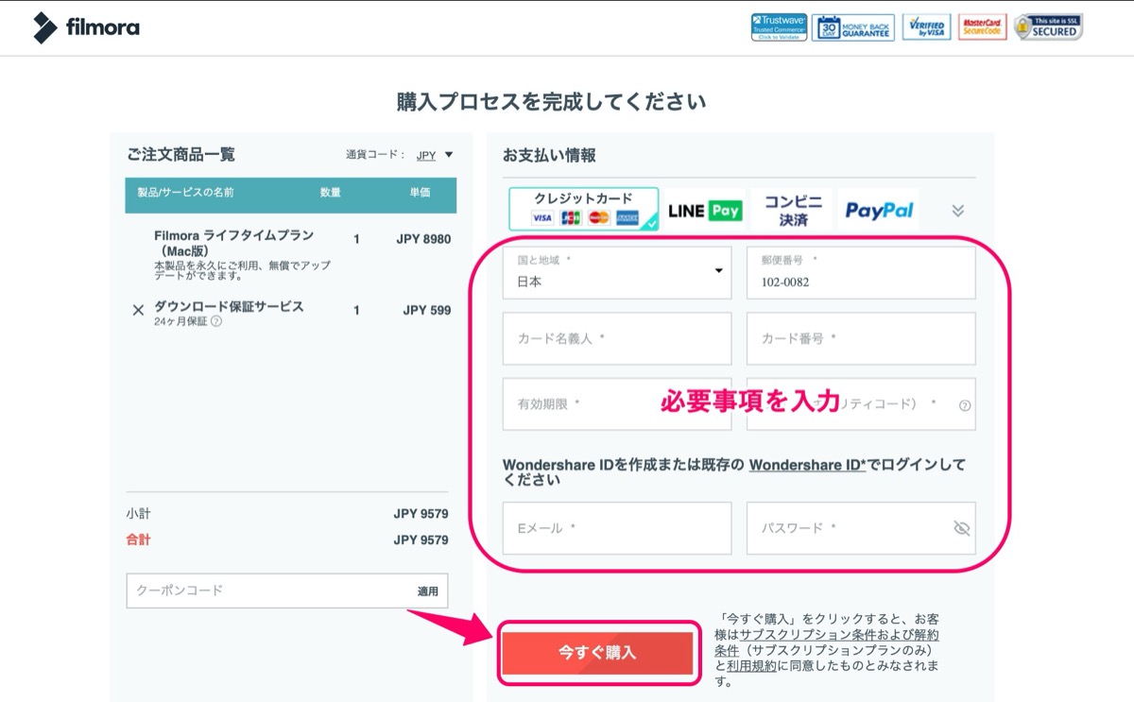Focus the 郵便番号 postal code field
This screenshot has width=1134, height=702.
click(861, 272)
